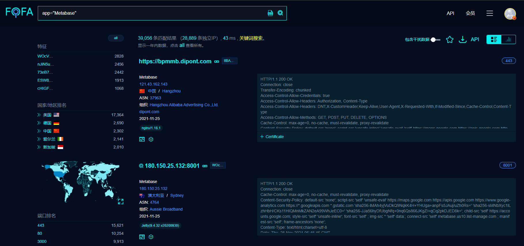The image size is (524, 246).
Task: Click IP address 121.43.162.143
Action: (153, 84)
